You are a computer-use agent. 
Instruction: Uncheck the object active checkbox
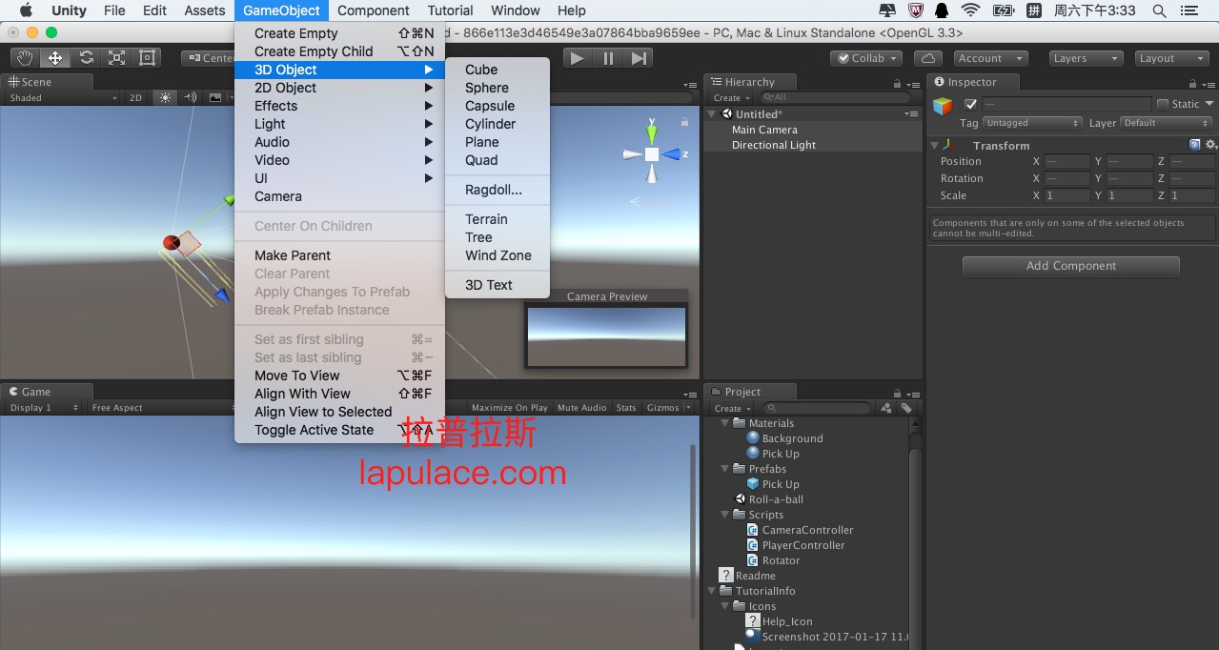970,104
